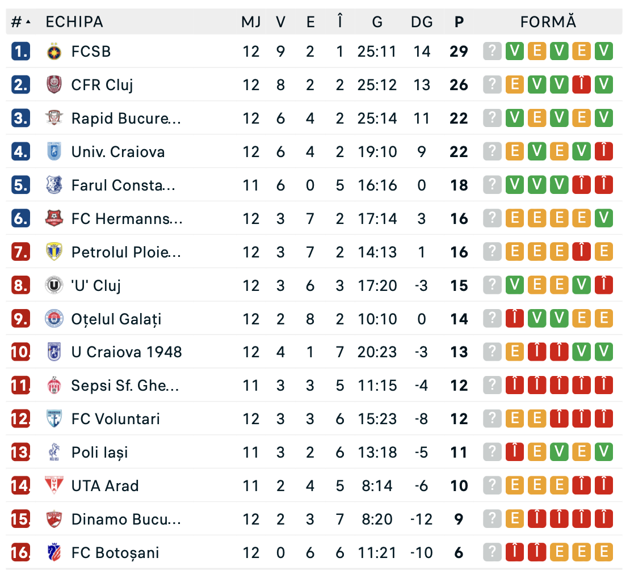Open the Oțelul Galați team page
The image size is (630, 579).
click(x=116, y=319)
